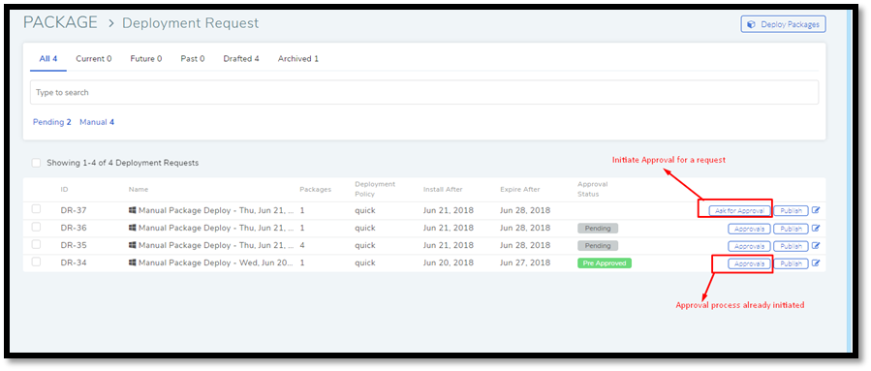Click the Install After column header
The image size is (871, 371).
[443, 190]
